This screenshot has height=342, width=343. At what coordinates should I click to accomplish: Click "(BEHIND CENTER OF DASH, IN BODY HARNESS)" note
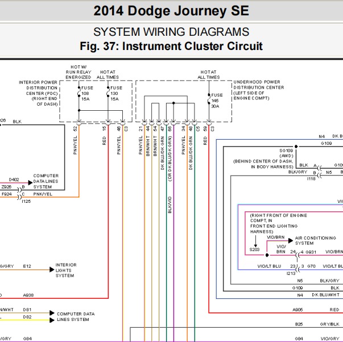tap(263, 164)
